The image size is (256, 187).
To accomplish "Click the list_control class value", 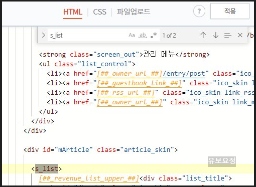I will click(x=104, y=64).
